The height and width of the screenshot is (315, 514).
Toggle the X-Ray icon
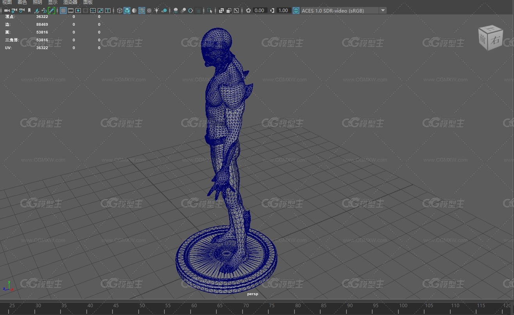point(221,11)
